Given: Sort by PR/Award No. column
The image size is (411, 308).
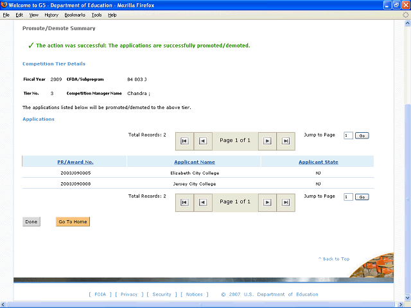Looking at the screenshot, I should [x=75, y=162].
